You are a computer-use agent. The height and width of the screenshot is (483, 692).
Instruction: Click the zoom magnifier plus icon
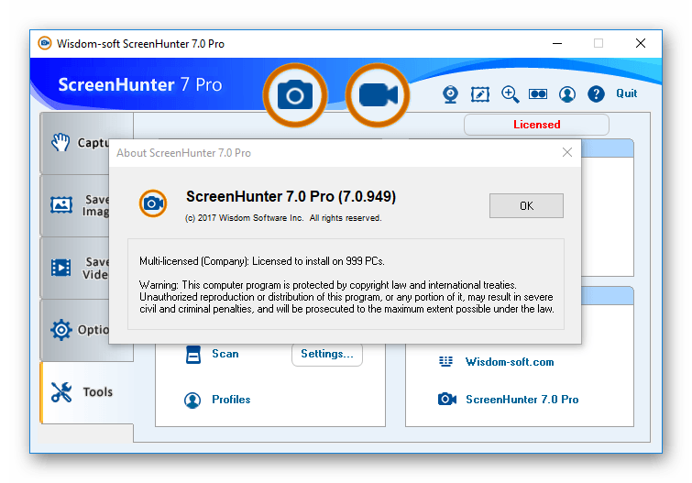pos(510,94)
